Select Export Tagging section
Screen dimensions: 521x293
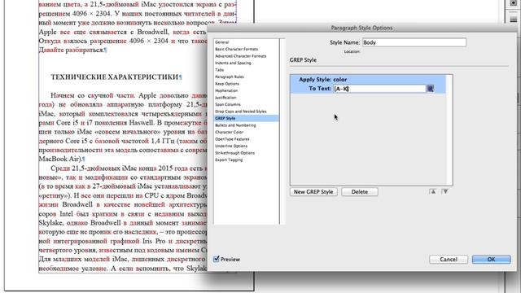click(229, 160)
